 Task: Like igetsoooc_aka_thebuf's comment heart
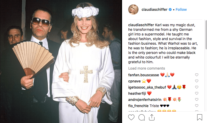196,87
